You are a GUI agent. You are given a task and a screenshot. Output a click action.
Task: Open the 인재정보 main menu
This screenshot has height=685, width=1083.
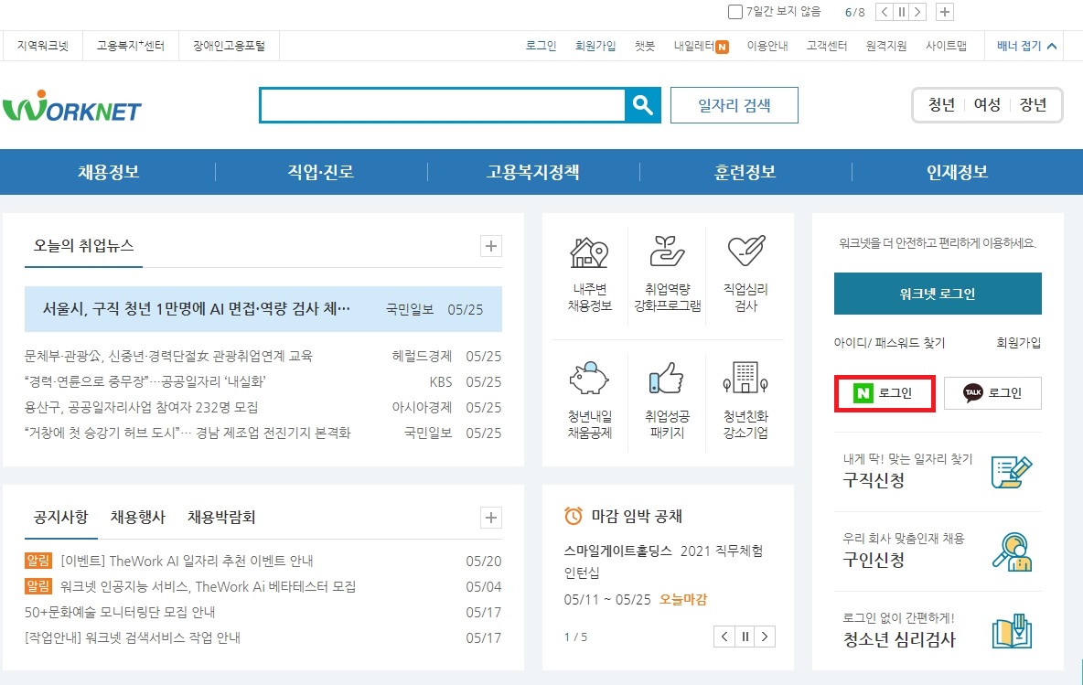pos(958,172)
